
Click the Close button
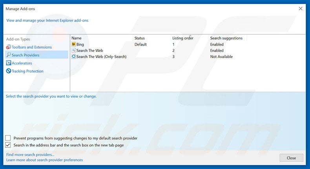[291, 158]
